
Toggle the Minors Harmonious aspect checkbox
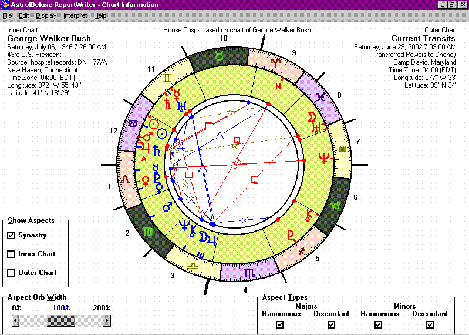pyautogui.click(x=378, y=324)
